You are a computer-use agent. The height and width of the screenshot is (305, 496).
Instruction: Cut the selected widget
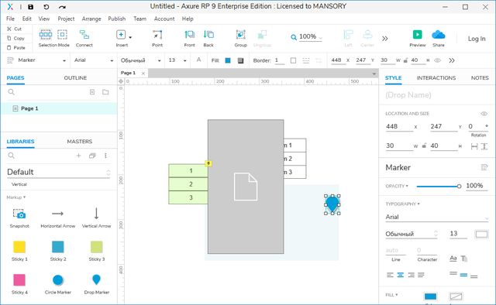(15, 29)
